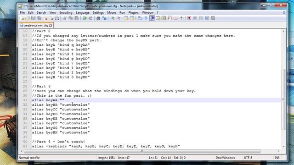Click Save Current Recorded Macro icon
Screen dimensions: 294x165
click(x=213, y=18)
